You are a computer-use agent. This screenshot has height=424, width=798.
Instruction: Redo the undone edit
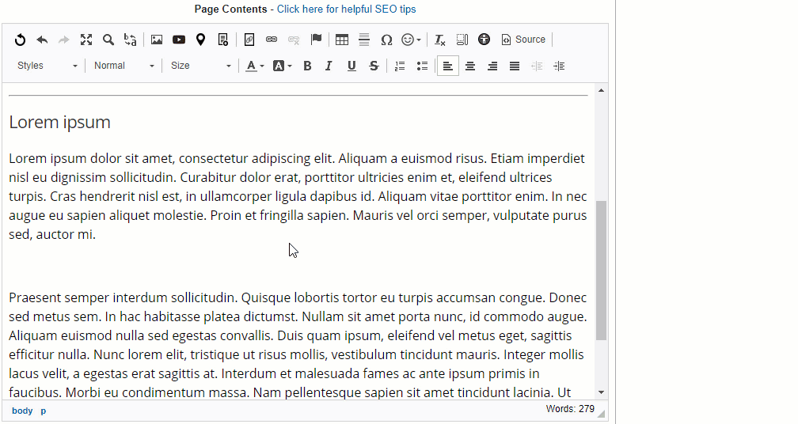pos(63,40)
